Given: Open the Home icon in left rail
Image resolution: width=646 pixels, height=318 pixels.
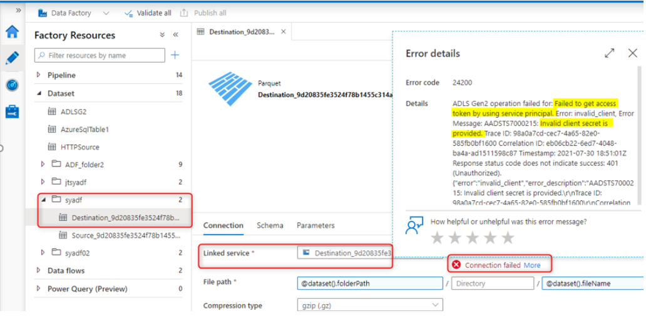Looking at the screenshot, I should coord(12,32).
